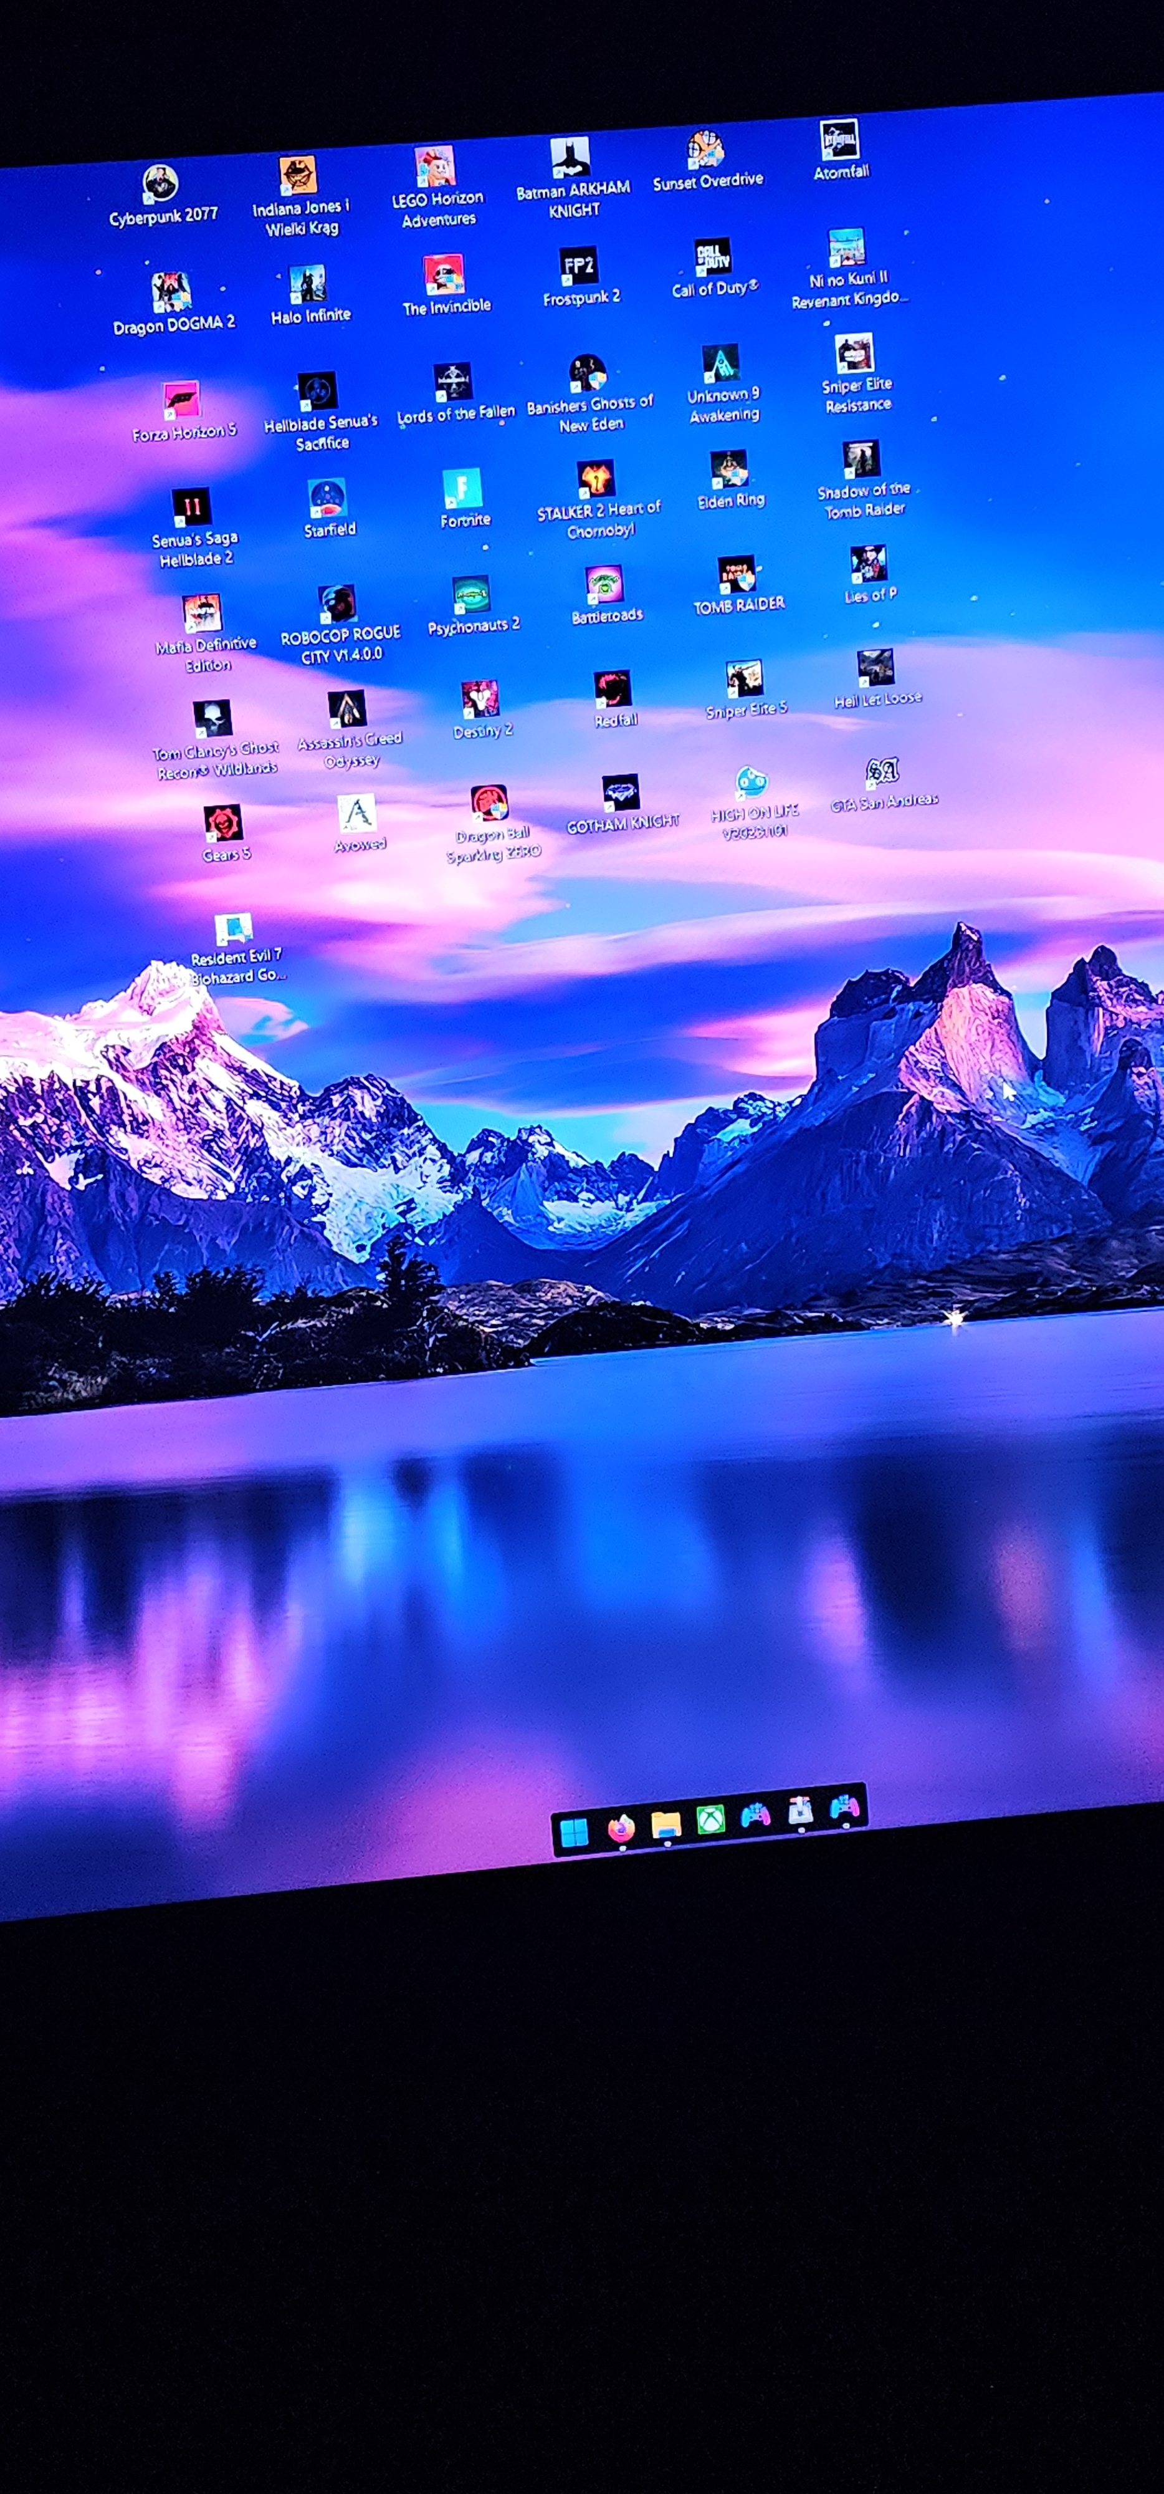Select the Call of Duty shortcut
Viewport: 1164px width, 2494px height.
713,258
